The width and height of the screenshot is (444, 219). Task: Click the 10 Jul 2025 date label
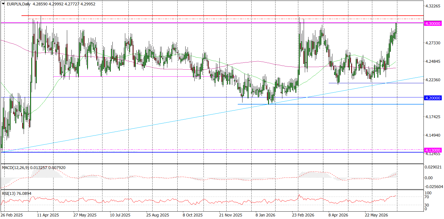coord(121,215)
